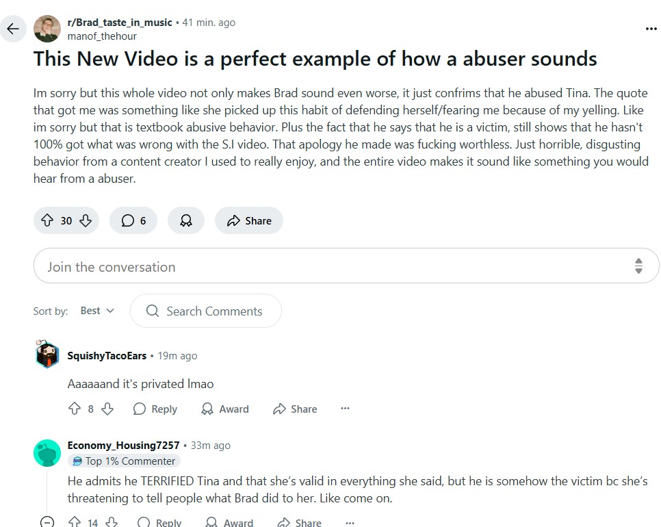Downvote SquishyTacoEars' comment
This screenshot has width=661, height=527.
[x=107, y=409]
